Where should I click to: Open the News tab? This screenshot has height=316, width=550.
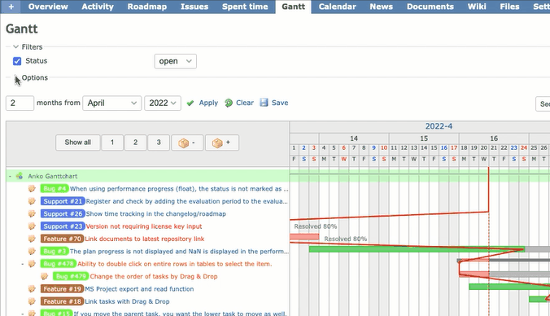click(382, 7)
